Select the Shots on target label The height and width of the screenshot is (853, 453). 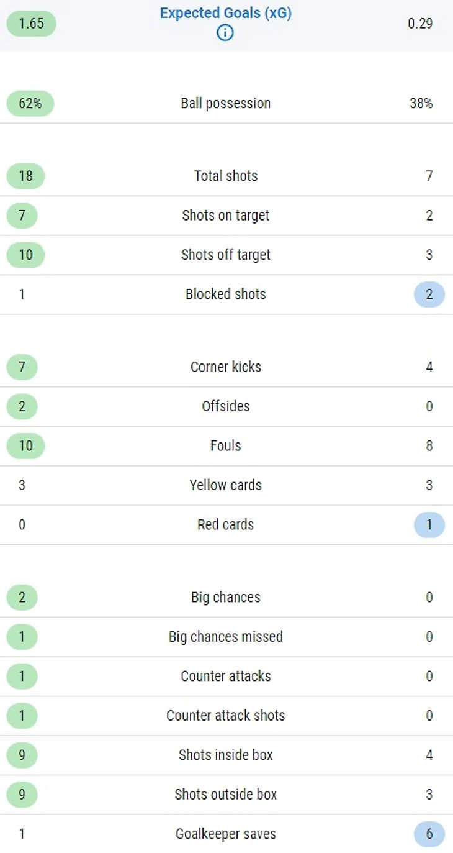pyautogui.click(x=225, y=216)
